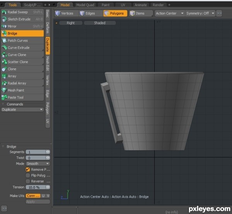Open the Mesh Edit vertical tab
232x214 pixels.
click(x=48, y=64)
